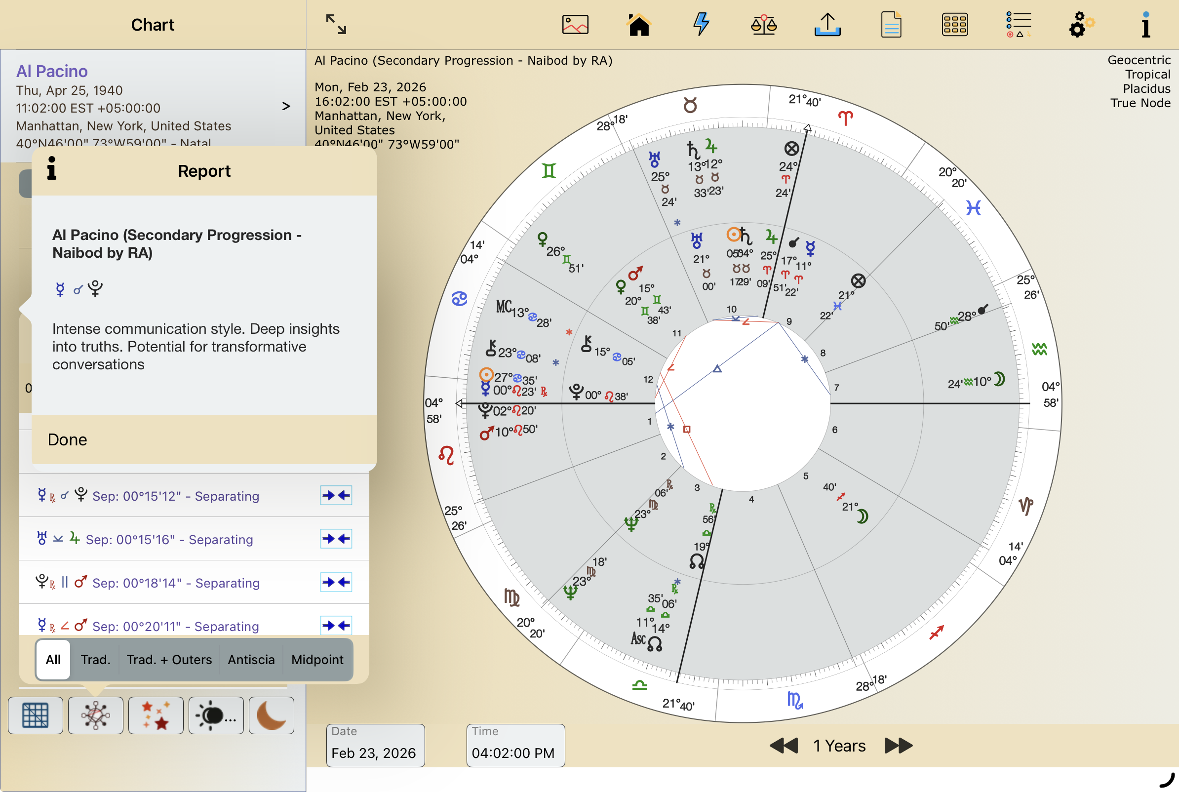Viewport: 1179px width, 792px height.
Task: Click the share/export upload icon
Action: coord(827,24)
